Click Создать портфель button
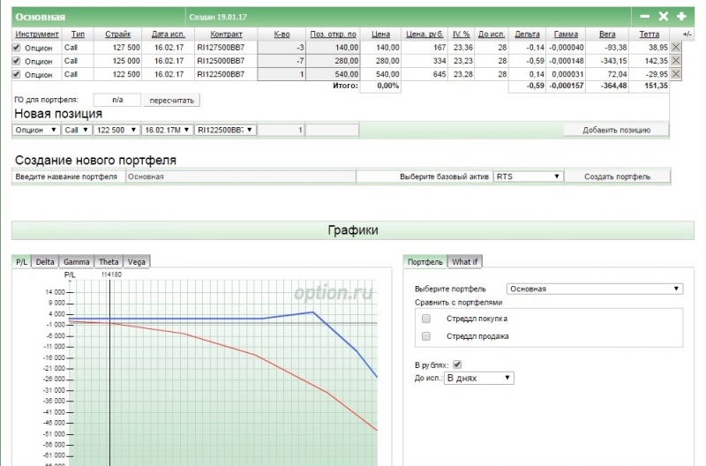 pos(617,177)
